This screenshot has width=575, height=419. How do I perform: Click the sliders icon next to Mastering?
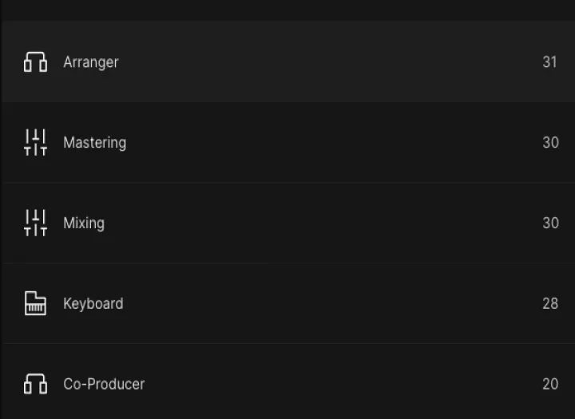(x=35, y=142)
